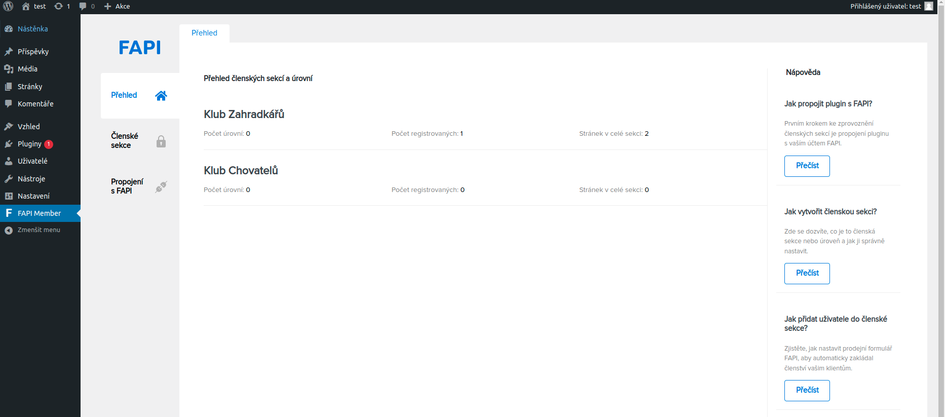This screenshot has width=945, height=417.
Task: Go to Příspěvky in the sidebar
Action: [x=40, y=52]
